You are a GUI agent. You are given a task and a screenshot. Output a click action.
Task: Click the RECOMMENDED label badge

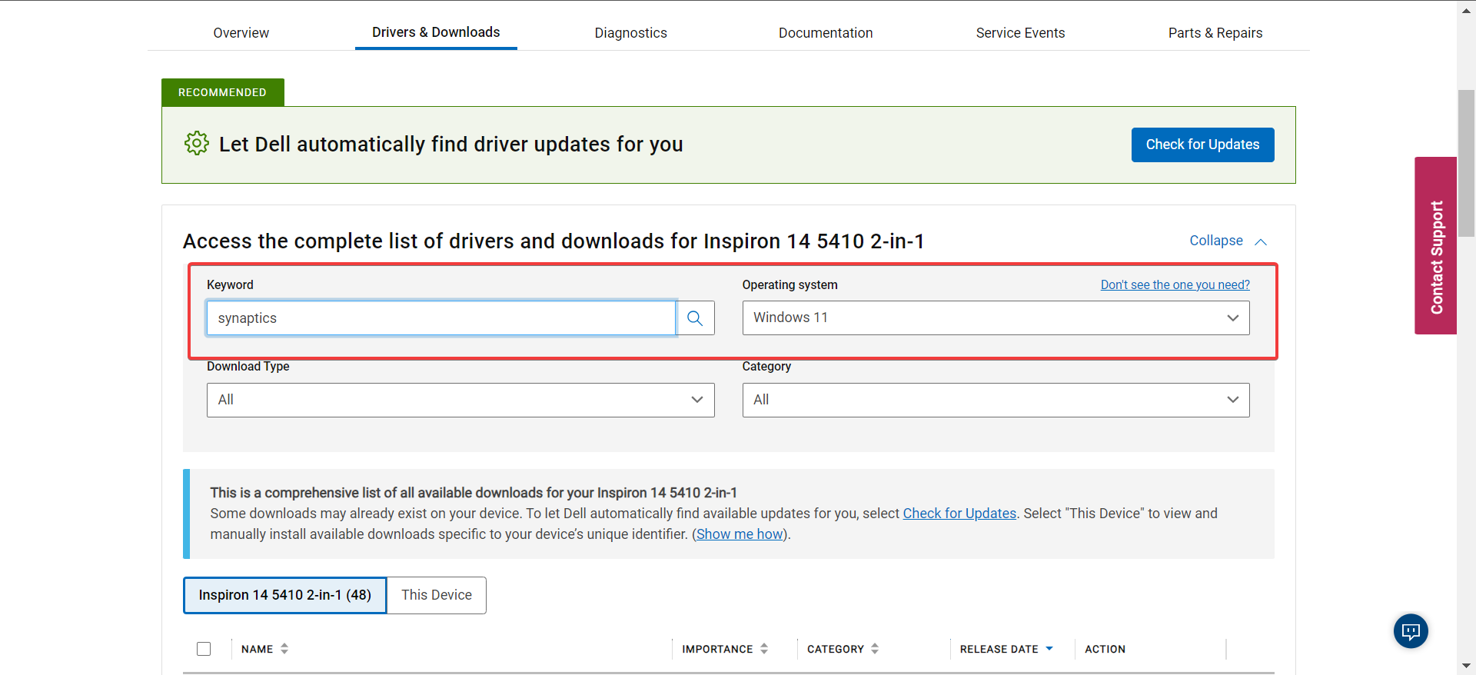point(222,92)
